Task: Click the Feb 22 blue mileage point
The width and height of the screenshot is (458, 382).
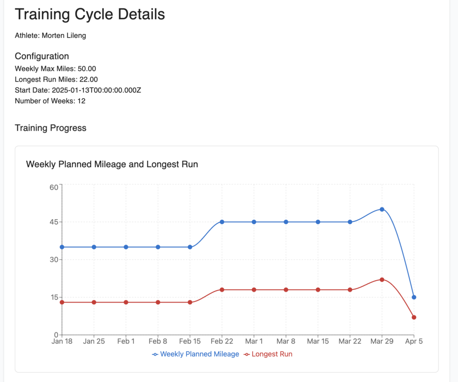Action: (222, 222)
